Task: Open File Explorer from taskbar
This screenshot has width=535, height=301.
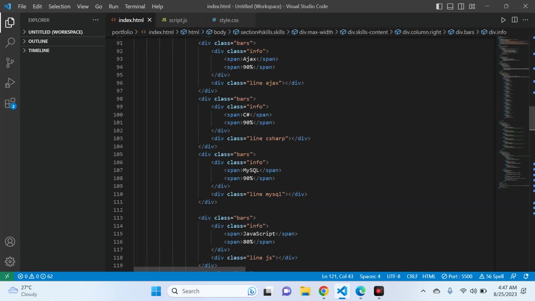Action: (x=305, y=291)
